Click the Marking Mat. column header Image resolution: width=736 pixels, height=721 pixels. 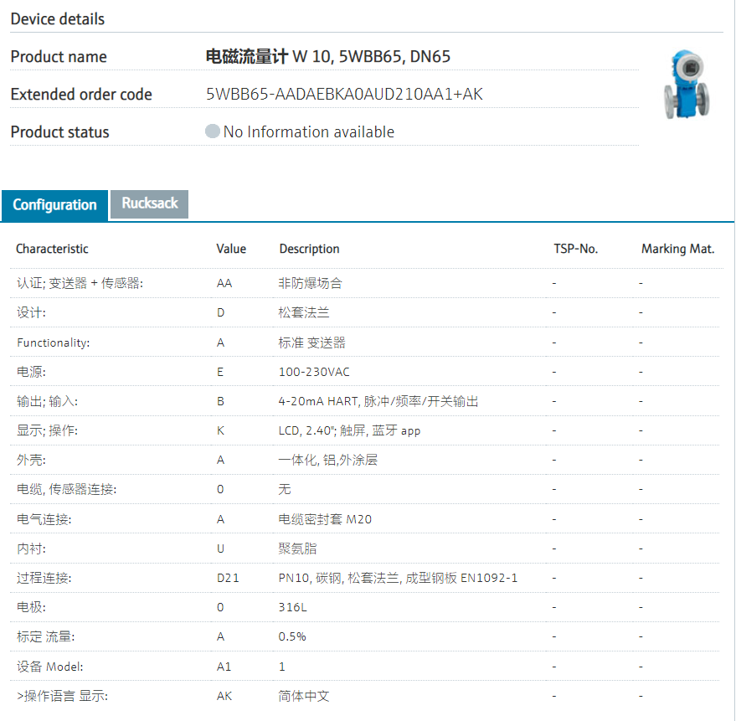pyautogui.click(x=677, y=249)
